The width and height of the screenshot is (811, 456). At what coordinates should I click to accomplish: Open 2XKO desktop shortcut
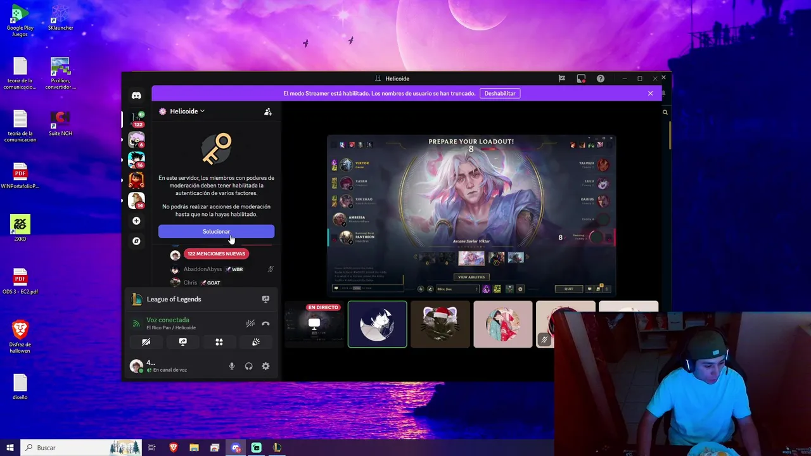20,229
